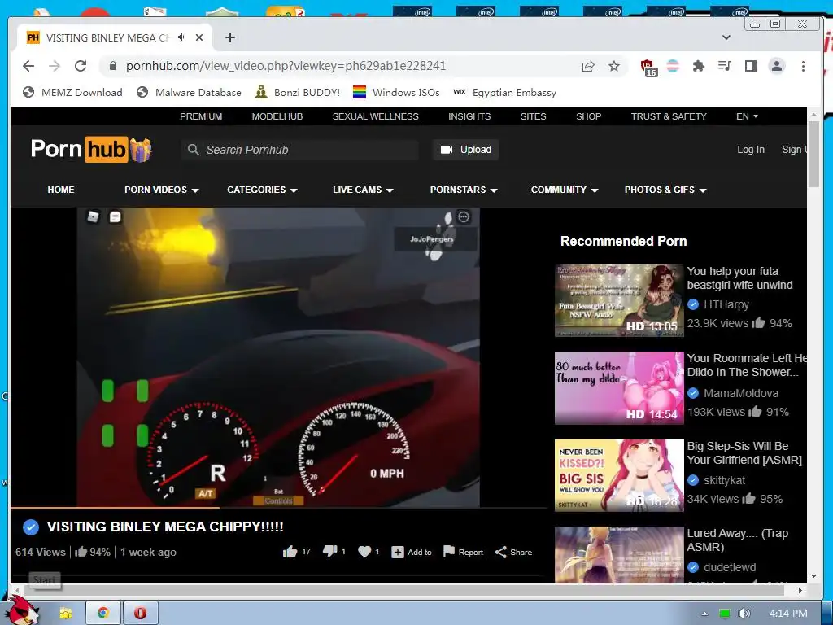Click the Share button under video
The image size is (833, 625).
514,553
